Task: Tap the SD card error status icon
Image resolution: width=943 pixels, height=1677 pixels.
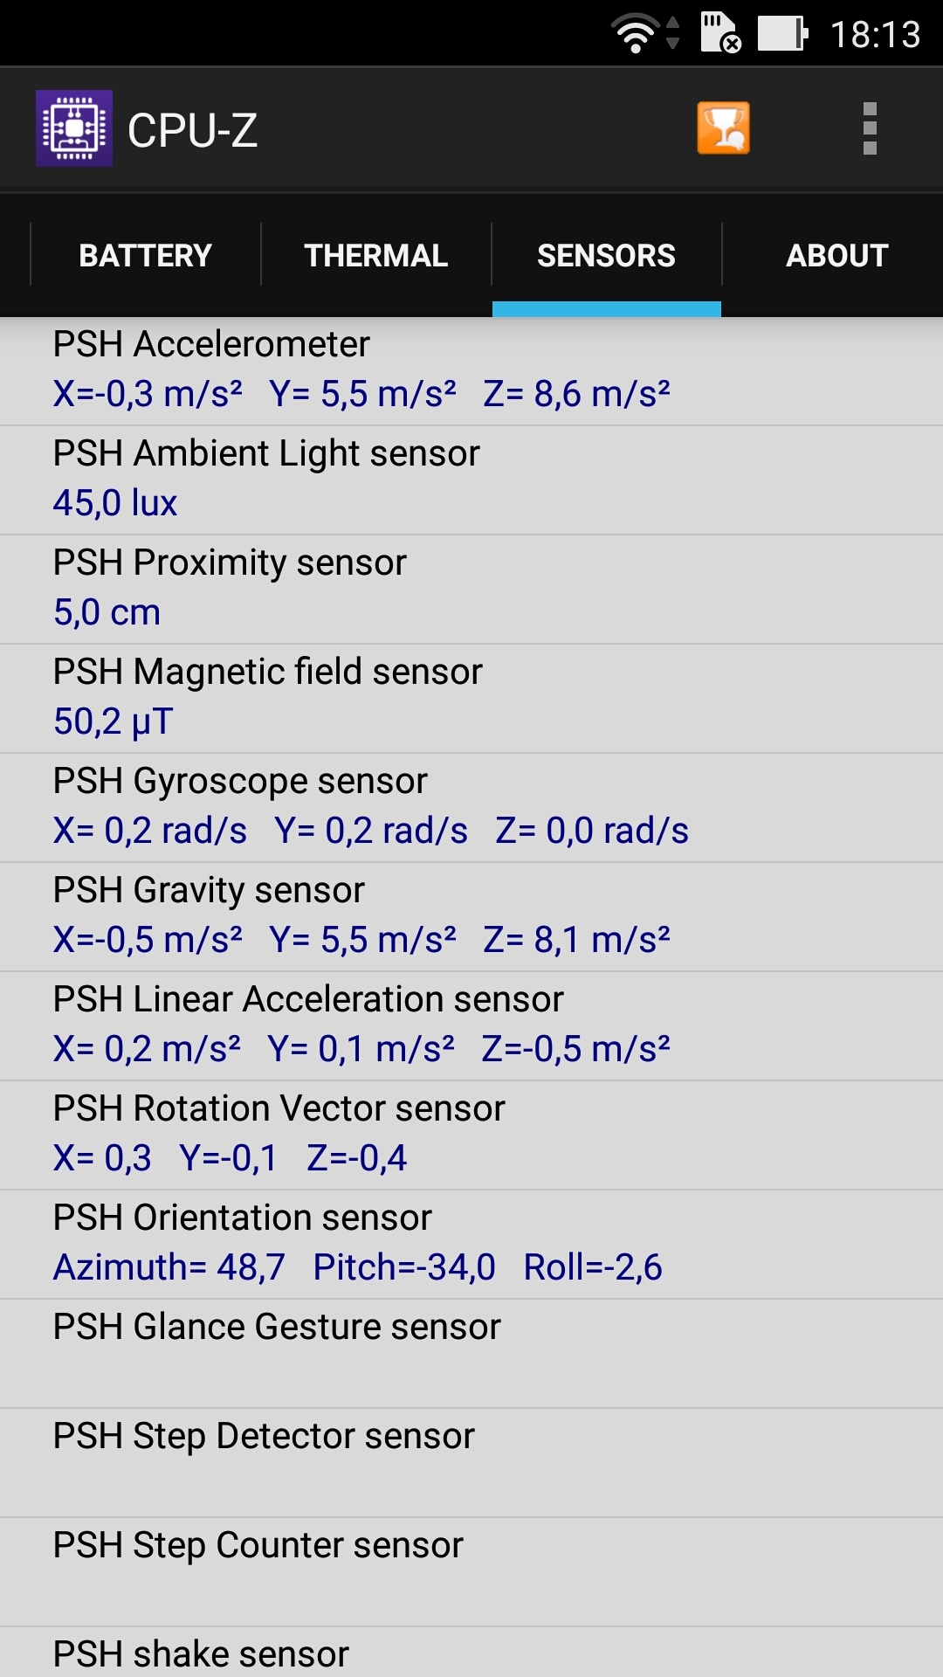Action: (721, 33)
